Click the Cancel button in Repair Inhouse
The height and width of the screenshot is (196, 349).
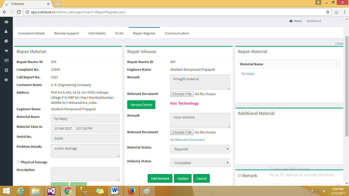pos(201,178)
